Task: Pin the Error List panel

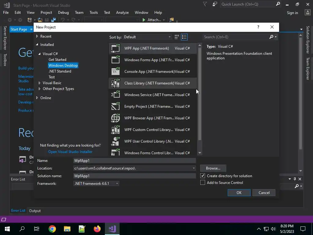Action: click(295, 179)
